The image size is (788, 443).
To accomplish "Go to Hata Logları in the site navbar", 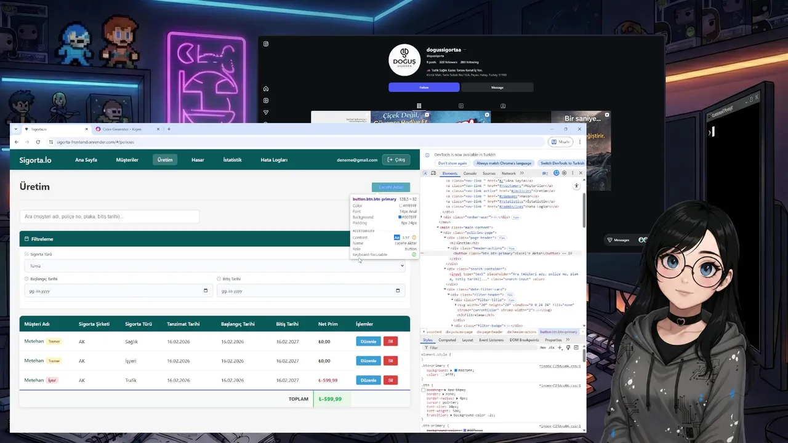I will point(274,160).
